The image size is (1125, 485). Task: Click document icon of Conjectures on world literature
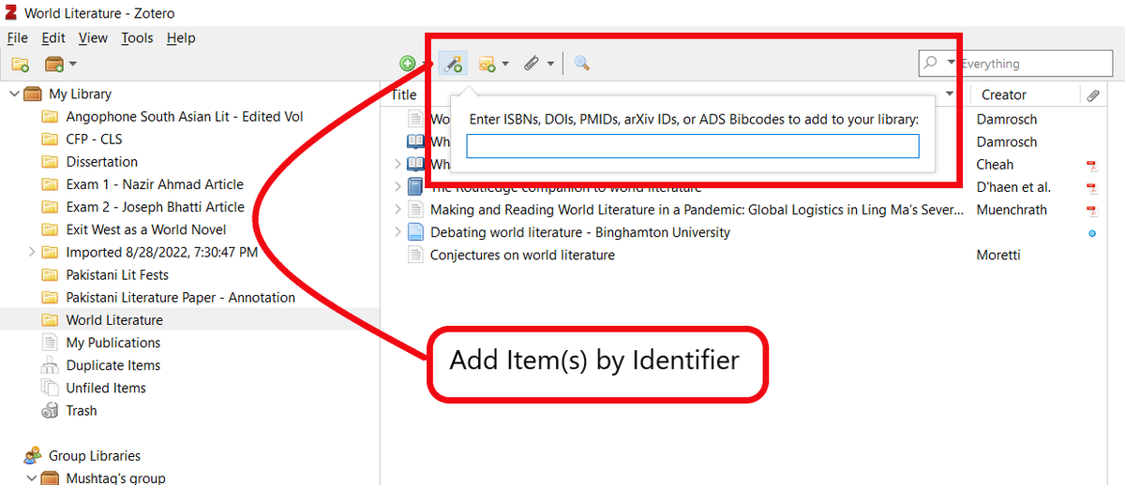[x=415, y=255]
